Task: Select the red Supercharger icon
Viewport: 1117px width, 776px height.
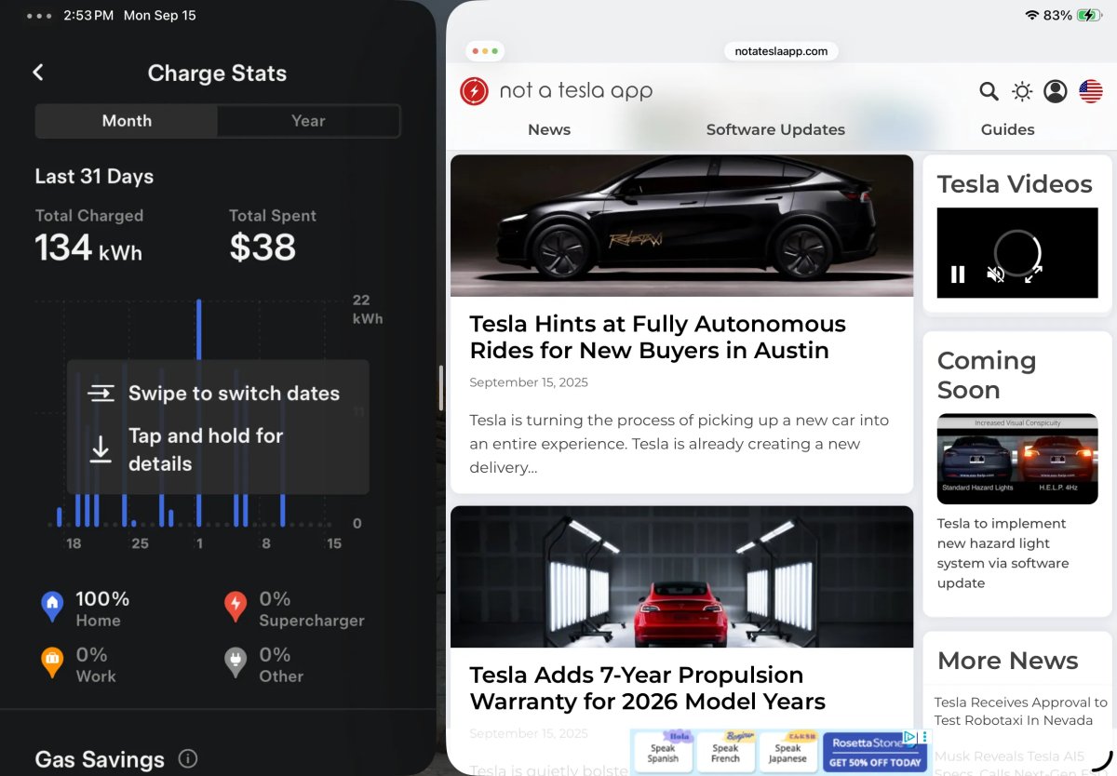Action: pyautogui.click(x=236, y=608)
